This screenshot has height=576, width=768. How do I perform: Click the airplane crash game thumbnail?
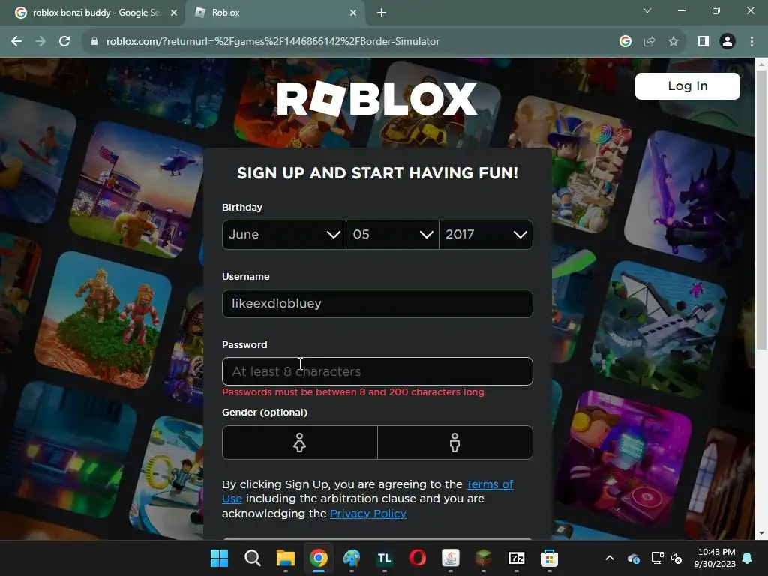658,330
